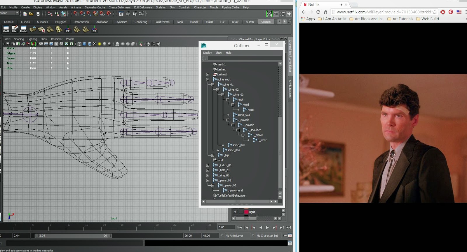Click the Chrome address bar with the Netflix URL
This screenshot has height=252, width=467.
384,12
